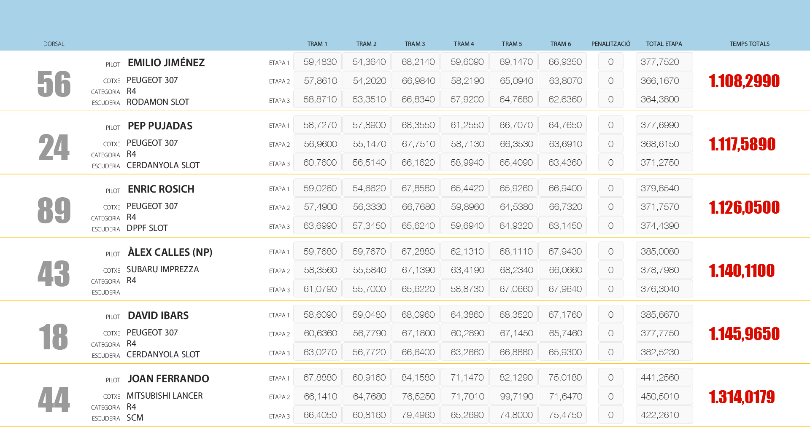
Task: Click the 99,7190 Tram 5 time cell
Action: [x=516, y=397]
